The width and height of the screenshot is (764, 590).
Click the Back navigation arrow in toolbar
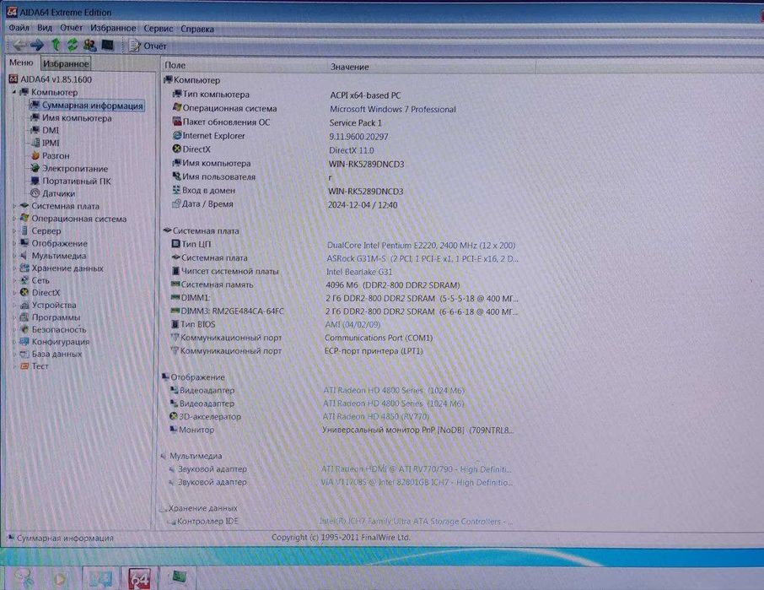pos(19,46)
